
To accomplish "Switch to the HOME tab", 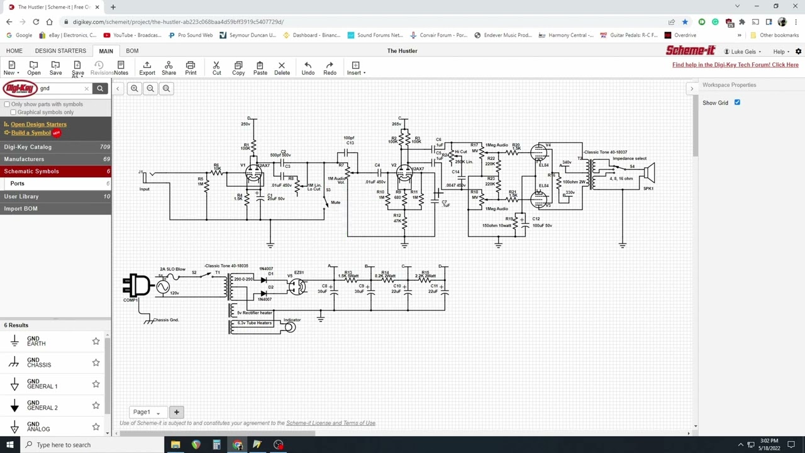I will click(x=14, y=51).
